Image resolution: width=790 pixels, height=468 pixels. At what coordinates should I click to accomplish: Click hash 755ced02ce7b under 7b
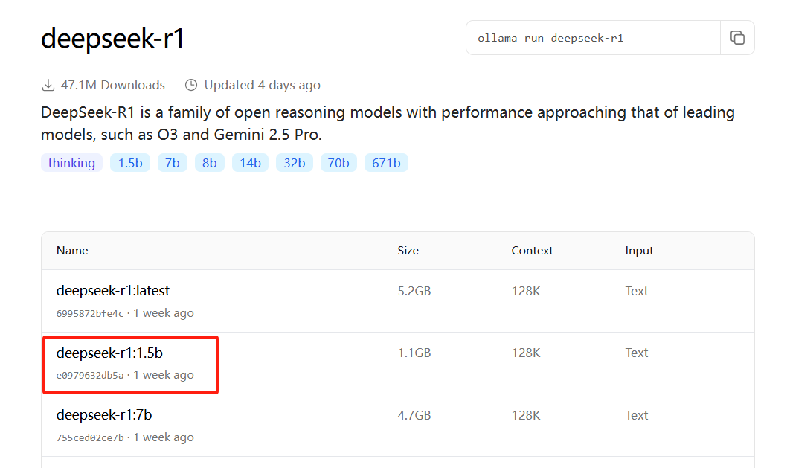(90, 438)
